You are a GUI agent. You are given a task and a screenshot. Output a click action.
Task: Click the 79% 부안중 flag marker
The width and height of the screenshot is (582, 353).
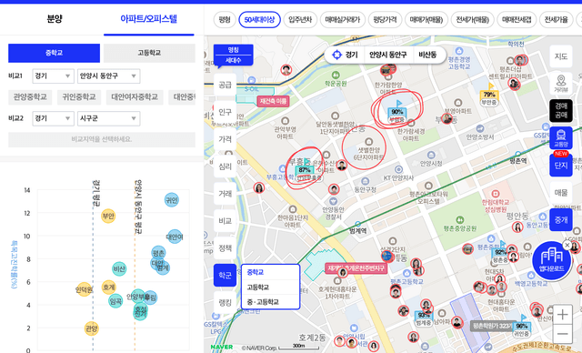coord(489,95)
